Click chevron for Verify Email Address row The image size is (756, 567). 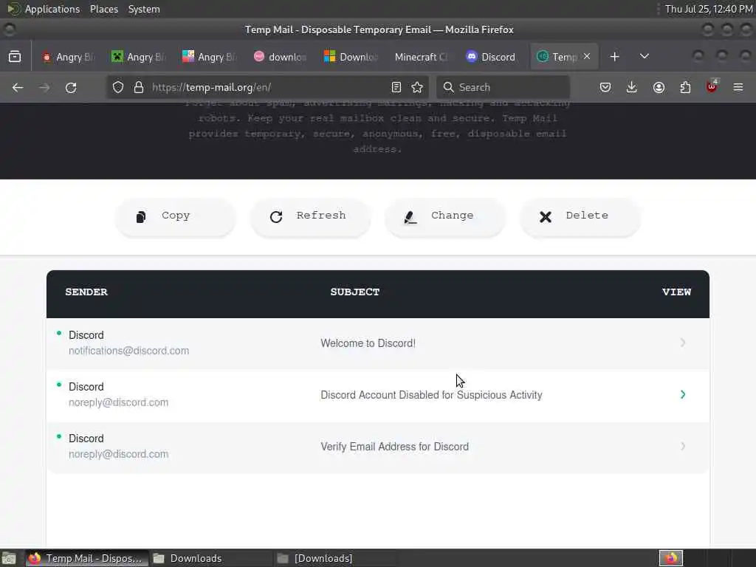683,446
